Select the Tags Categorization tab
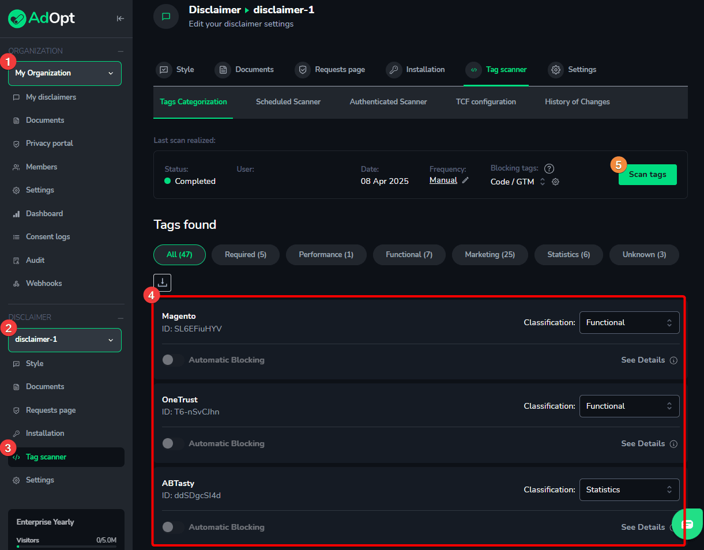 tap(193, 102)
